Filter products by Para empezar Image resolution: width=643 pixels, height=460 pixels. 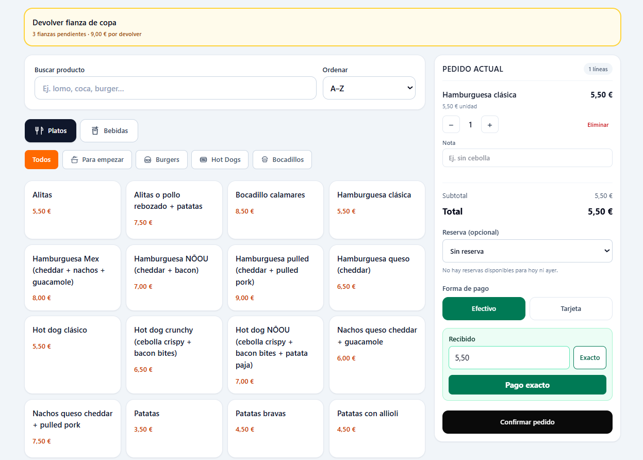[x=97, y=159]
